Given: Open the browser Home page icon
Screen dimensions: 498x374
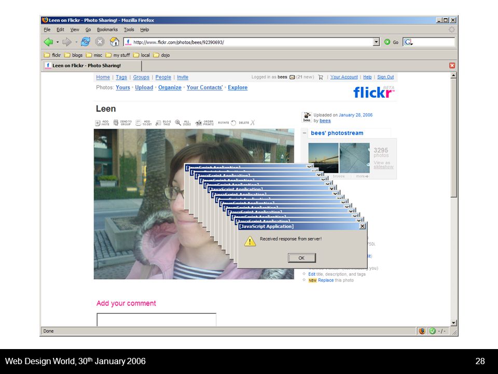Looking at the screenshot, I should [x=114, y=42].
